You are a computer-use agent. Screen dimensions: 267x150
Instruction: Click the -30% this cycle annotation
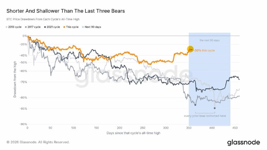coord(205,50)
